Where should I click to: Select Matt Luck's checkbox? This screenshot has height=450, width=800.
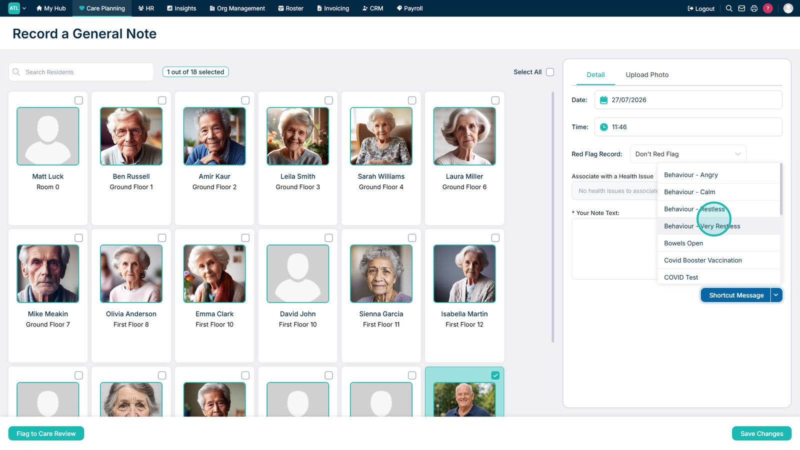pos(78,100)
